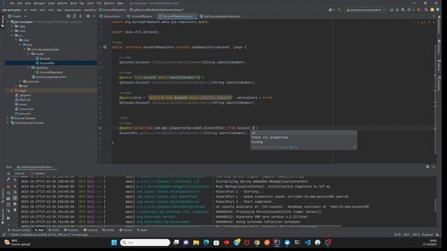Switch to Account.java editor tab
Viewport: 447px width, 251px height.
coord(112,16)
